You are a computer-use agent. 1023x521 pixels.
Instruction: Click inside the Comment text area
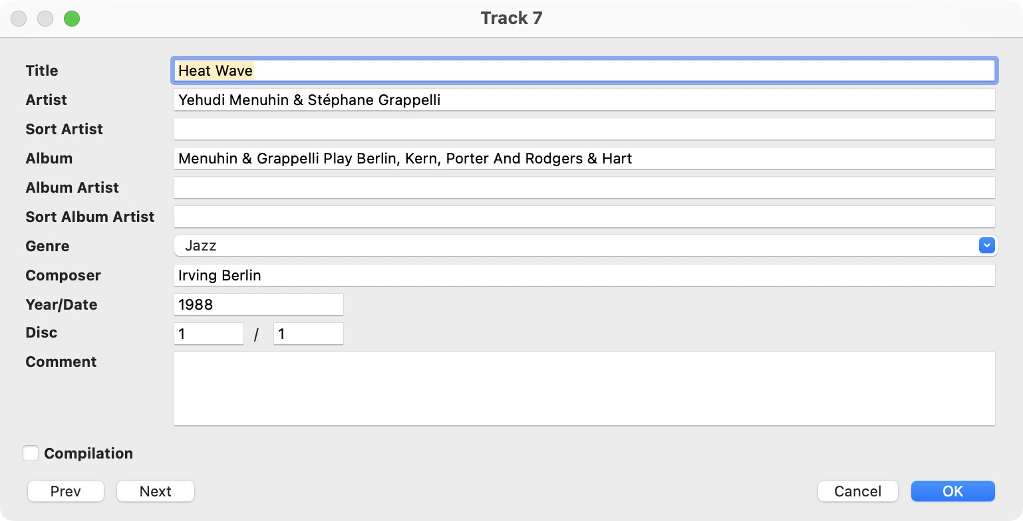tap(585, 389)
